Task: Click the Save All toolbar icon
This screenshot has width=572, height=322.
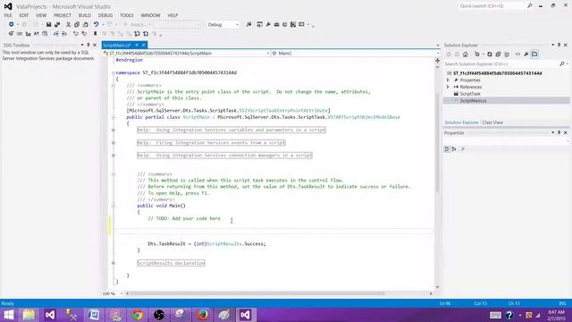Action: [x=57, y=24]
